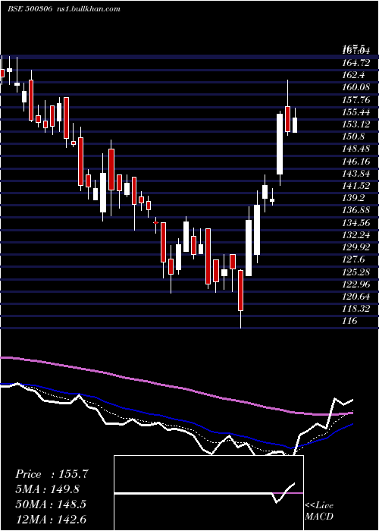Select the 153.12 price axis label
Image resolution: width=379 pixels, height=531 pixels.
pos(356,124)
